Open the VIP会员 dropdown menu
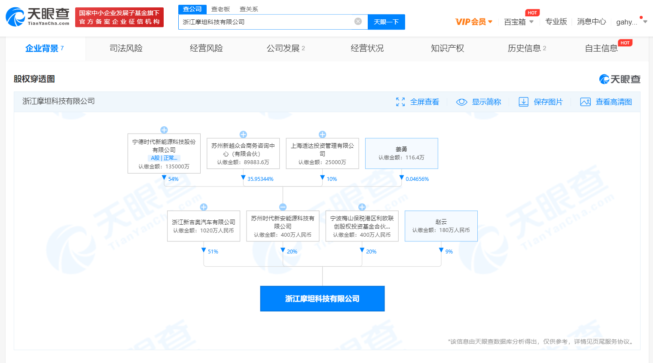 click(474, 22)
